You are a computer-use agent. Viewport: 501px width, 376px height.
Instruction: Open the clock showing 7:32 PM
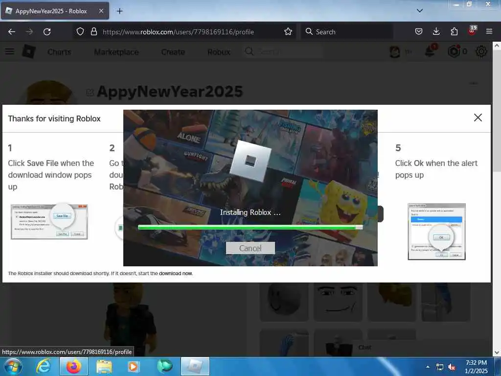(476, 366)
